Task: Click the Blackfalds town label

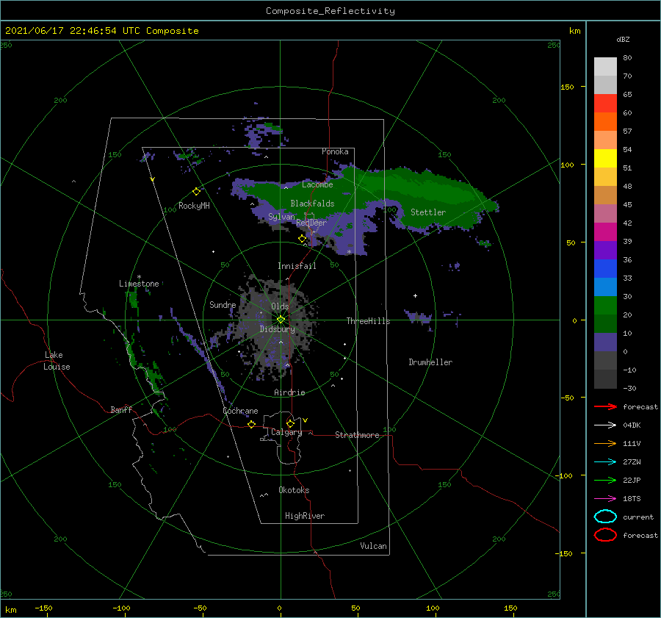Action: tap(312, 204)
